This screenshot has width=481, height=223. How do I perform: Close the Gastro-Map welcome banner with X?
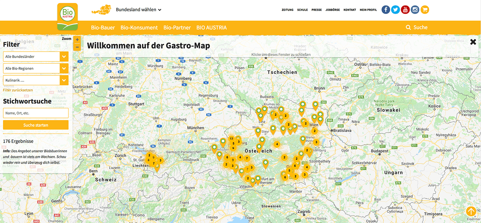click(473, 42)
